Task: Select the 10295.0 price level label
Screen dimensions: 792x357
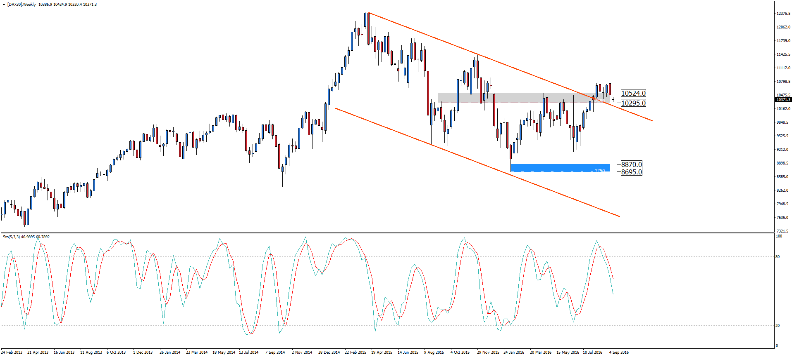Action: (x=633, y=103)
